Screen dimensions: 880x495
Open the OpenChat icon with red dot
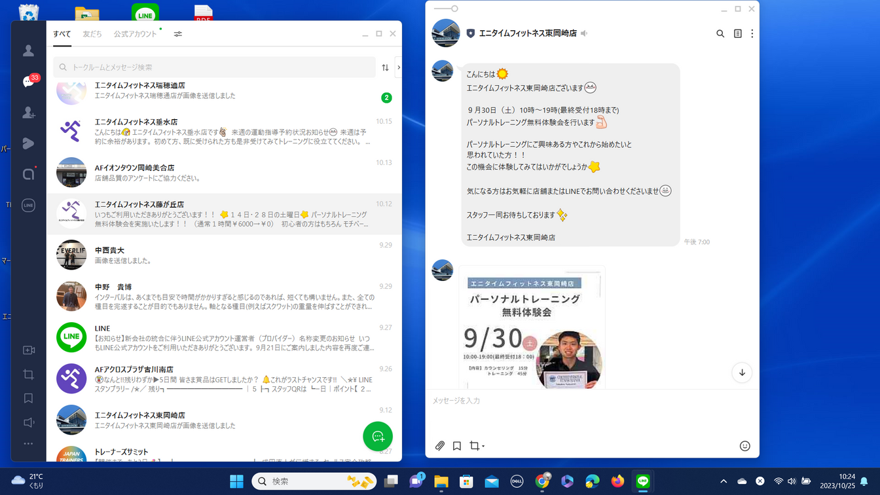[x=28, y=174]
